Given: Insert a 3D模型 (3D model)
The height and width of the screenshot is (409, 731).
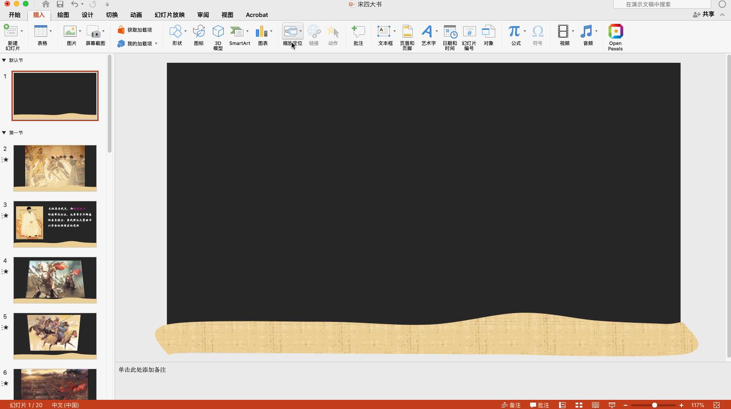Looking at the screenshot, I should [218, 32].
